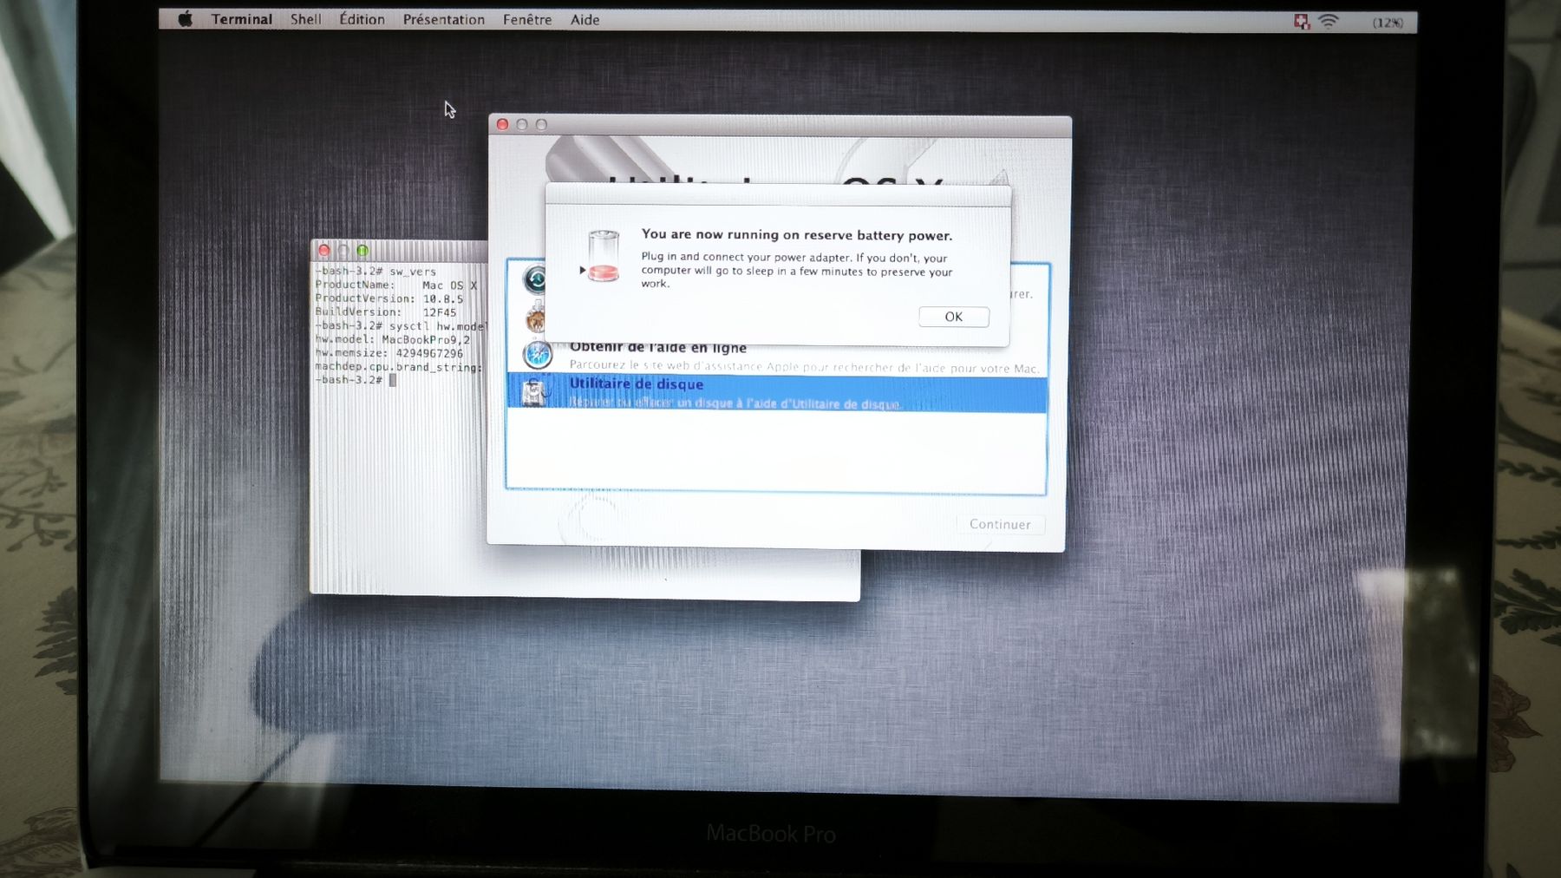This screenshot has width=1561, height=878.
Task: Select the "Utilitaire de disque" row
Action: coord(776,393)
